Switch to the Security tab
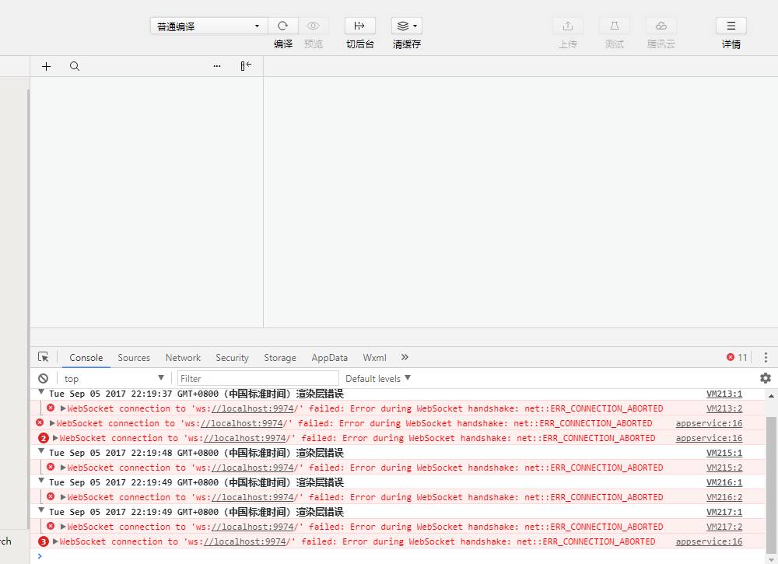 [x=232, y=358]
